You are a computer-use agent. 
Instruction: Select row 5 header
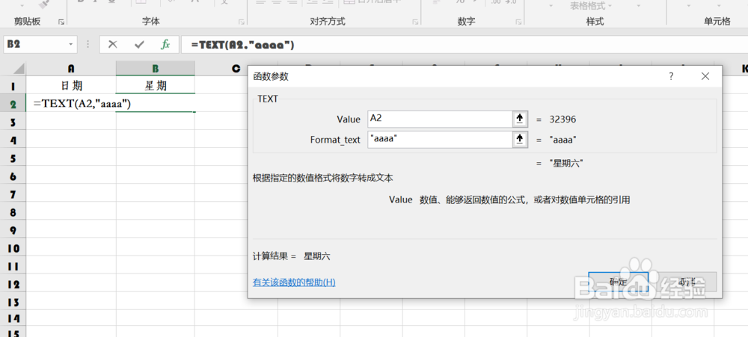[x=13, y=158]
